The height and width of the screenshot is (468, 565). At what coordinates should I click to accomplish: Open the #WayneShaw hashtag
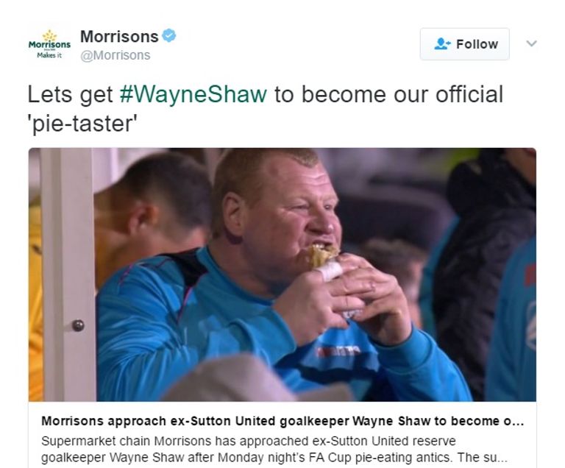click(x=193, y=94)
